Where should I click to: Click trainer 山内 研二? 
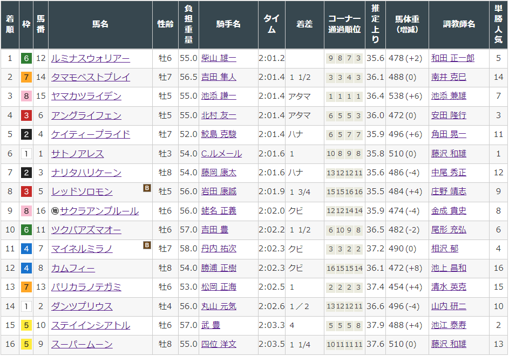click(x=449, y=306)
